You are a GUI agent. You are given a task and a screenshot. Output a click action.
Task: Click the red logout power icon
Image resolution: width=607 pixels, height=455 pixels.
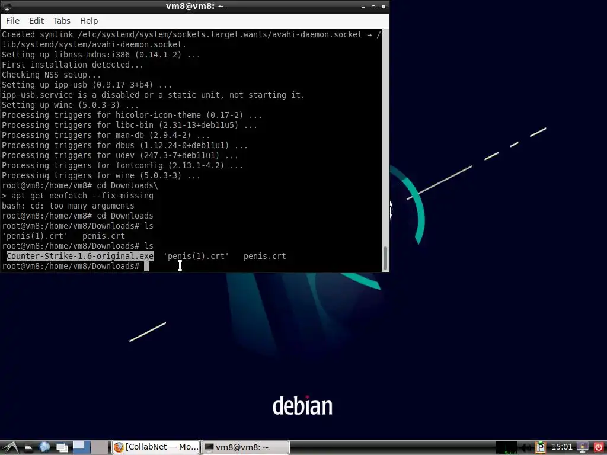point(598,448)
